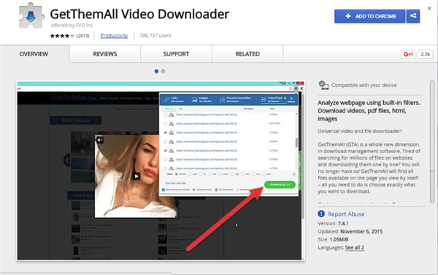Screen dimensions: 438x275
Task: Click the 'Universal video and file downloader!' text
Action: click(x=359, y=131)
